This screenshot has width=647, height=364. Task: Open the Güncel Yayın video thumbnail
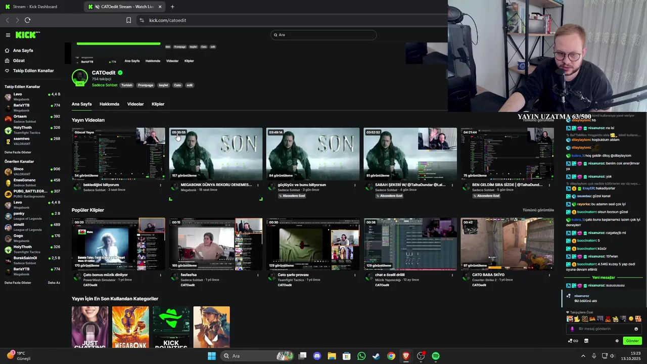pos(118,154)
